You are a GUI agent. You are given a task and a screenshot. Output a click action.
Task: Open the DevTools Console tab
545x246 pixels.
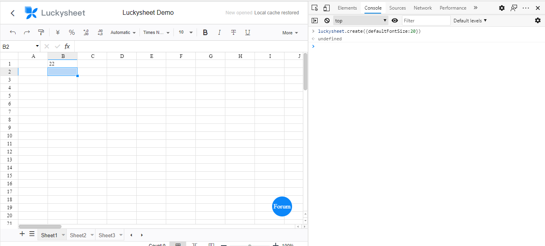373,8
